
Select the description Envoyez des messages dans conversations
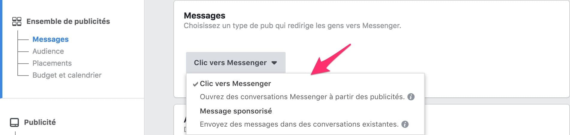click(299, 124)
